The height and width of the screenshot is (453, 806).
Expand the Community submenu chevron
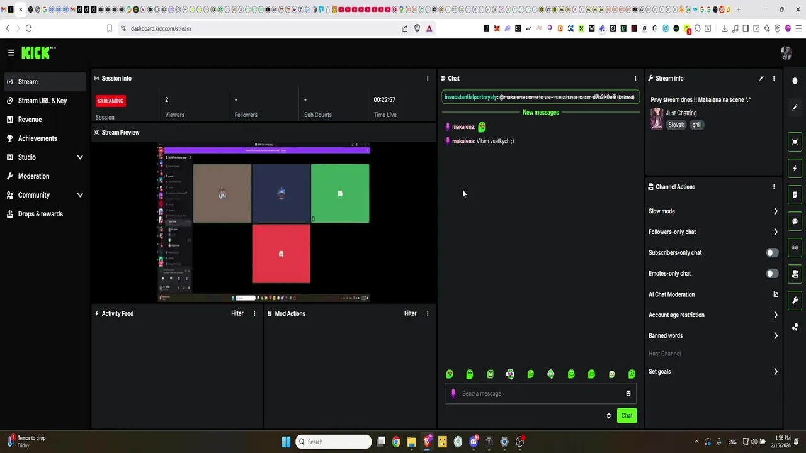point(80,195)
